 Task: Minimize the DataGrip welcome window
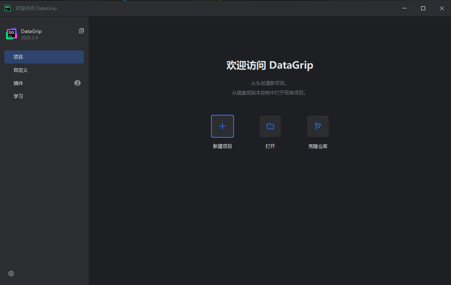pyautogui.click(x=405, y=8)
